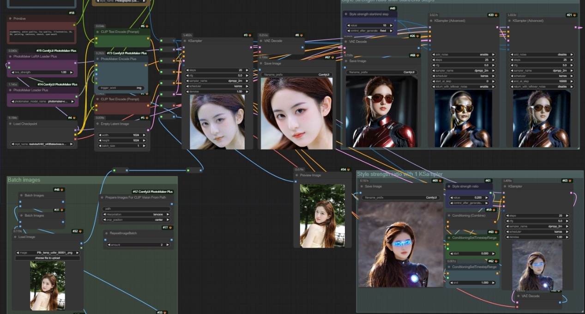Viewport: 585px width, 314px height.
Task: Click the choose file to upload button
Action: (x=48, y=258)
